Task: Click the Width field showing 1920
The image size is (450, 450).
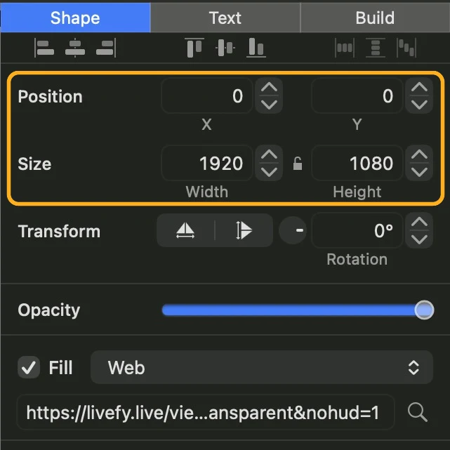Action: click(207, 163)
